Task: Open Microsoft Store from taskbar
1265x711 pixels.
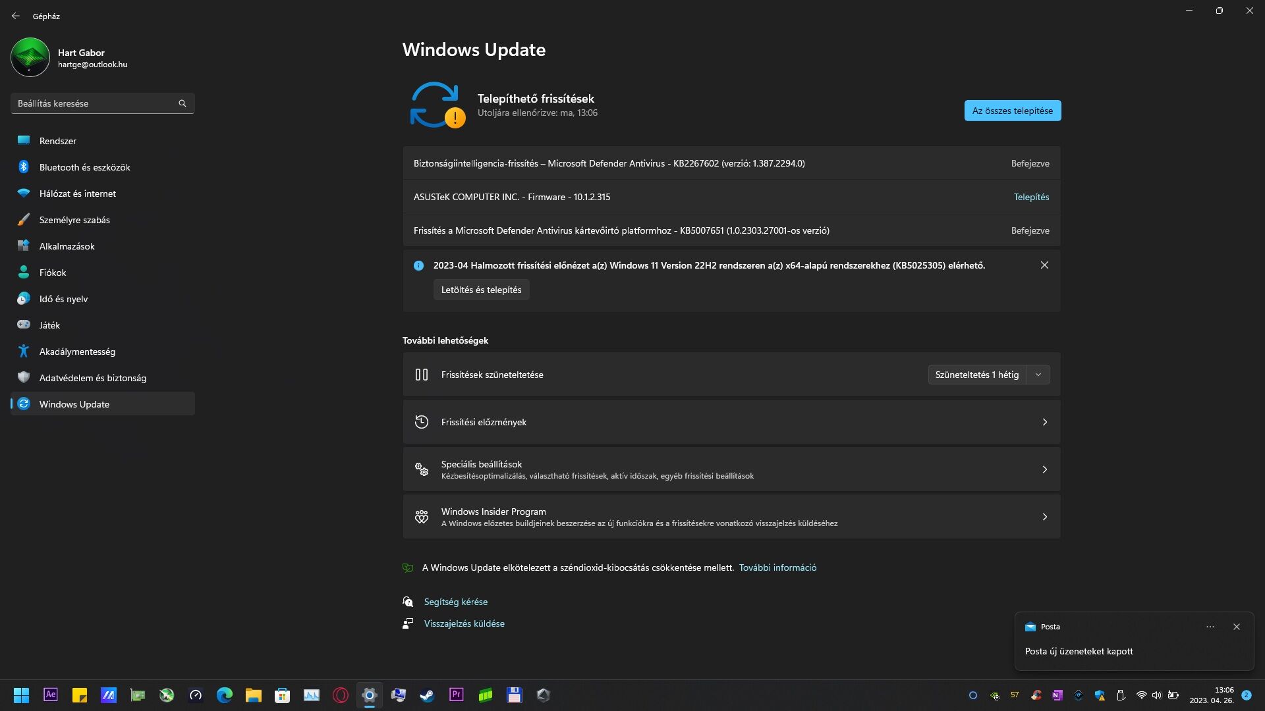Action: (x=283, y=695)
